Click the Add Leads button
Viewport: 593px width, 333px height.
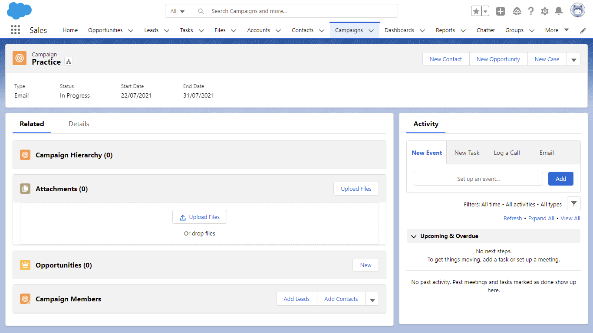pyautogui.click(x=296, y=299)
